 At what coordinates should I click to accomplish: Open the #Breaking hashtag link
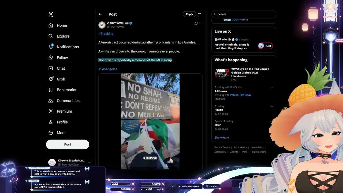pos(106,34)
